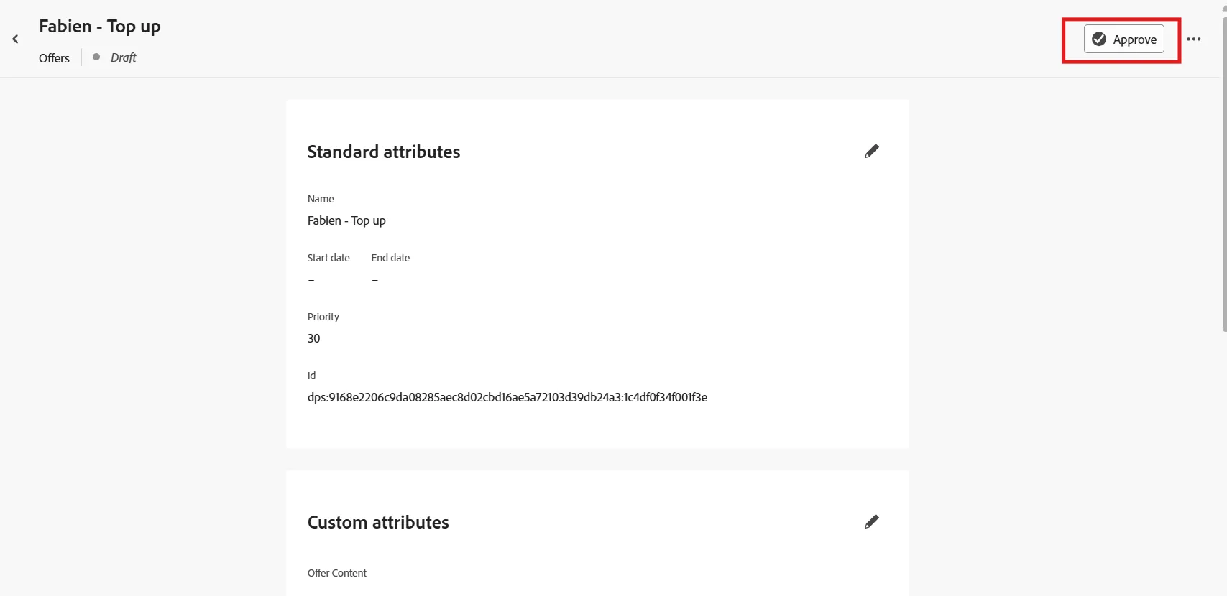
Task: Click the End date label
Action: coord(390,258)
